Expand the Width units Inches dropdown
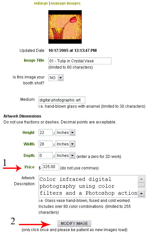Image resolution: width=149 pixels, height=240 pixels. tap(65, 144)
